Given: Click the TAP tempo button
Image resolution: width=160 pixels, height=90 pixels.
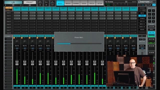Looking at the screenshot, I should (x=52, y=5).
